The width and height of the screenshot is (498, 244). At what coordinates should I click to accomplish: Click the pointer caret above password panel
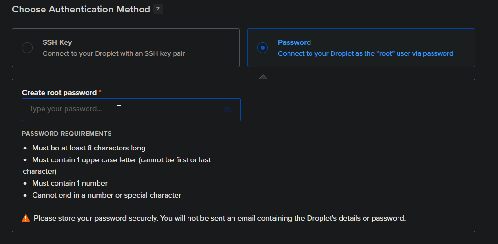pos(263,76)
